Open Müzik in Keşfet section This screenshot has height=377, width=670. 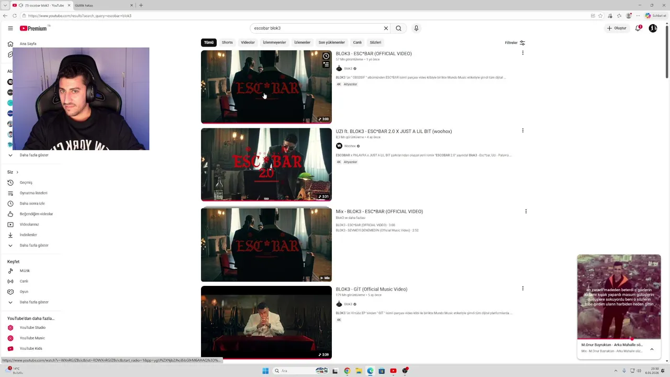(x=25, y=271)
